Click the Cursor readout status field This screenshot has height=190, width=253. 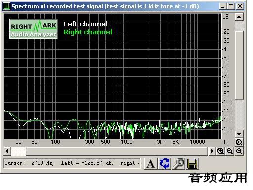pos(72,163)
